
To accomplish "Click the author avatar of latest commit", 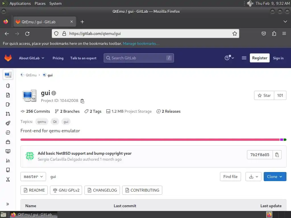I will [x=30, y=156].
